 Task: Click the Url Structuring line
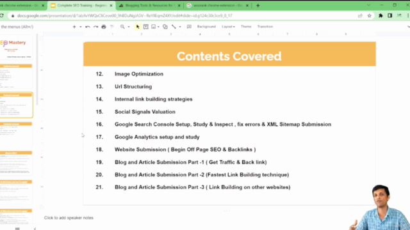pyautogui.click(x=133, y=87)
